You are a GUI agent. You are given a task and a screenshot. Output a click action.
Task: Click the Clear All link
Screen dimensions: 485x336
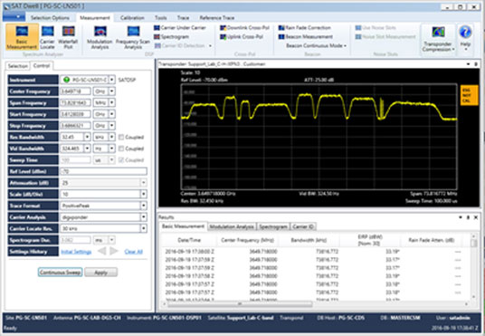coord(133,252)
